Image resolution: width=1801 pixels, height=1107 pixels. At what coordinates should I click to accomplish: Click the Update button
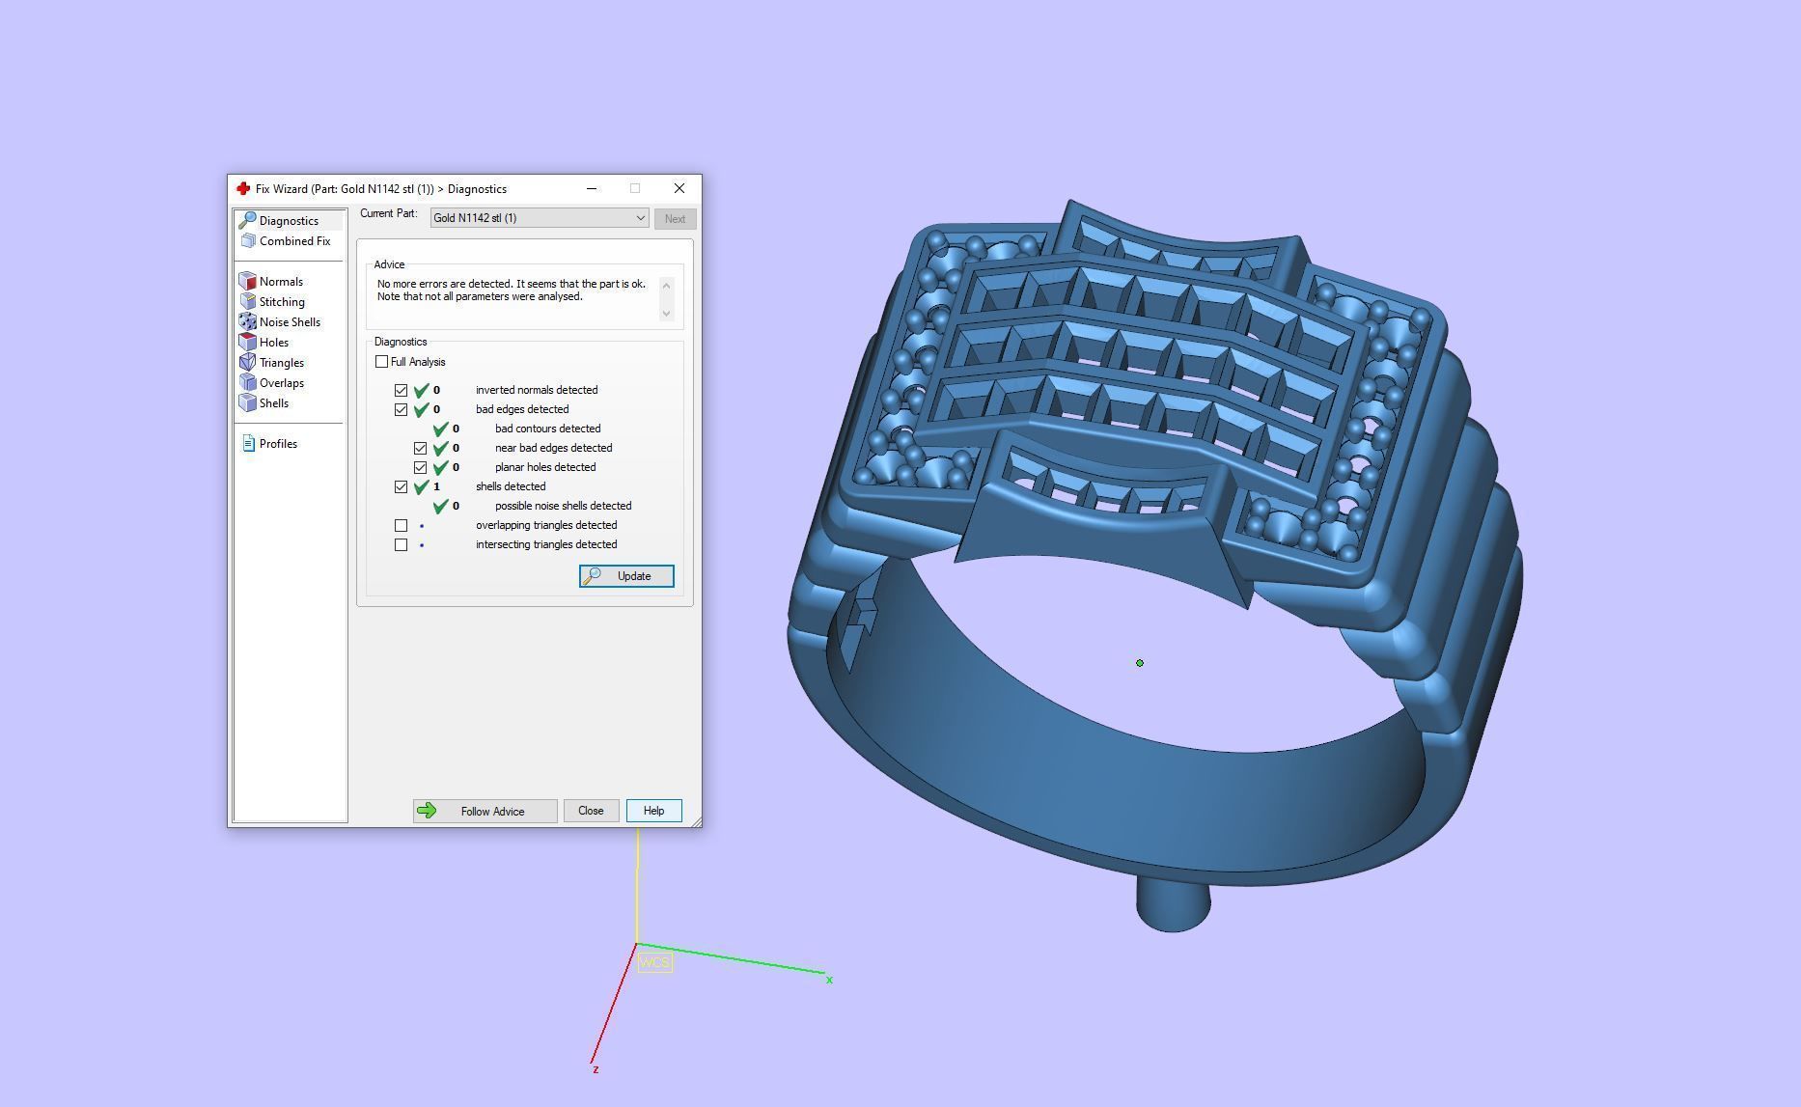click(626, 576)
